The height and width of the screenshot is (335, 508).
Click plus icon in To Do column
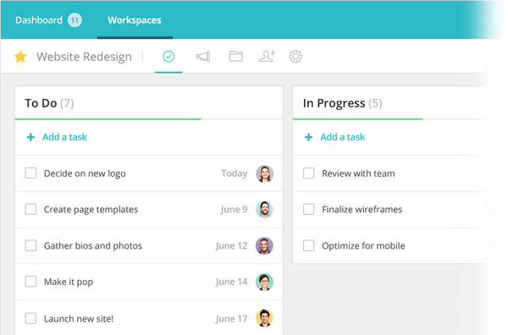tap(30, 137)
